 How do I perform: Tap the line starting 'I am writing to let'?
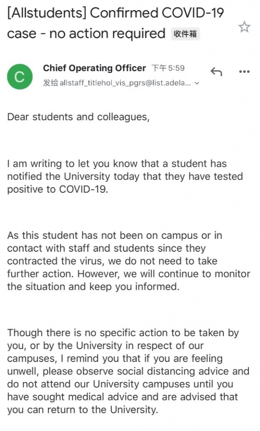click(117, 164)
